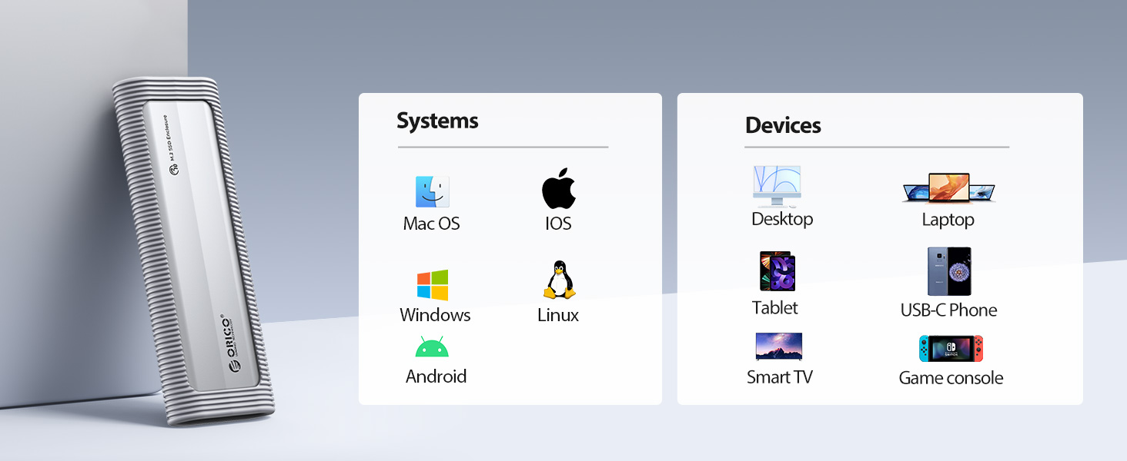Select the Nintendo Switch game console image
The height and width of the screenshot is (461, 1127).
pos(951,349)
